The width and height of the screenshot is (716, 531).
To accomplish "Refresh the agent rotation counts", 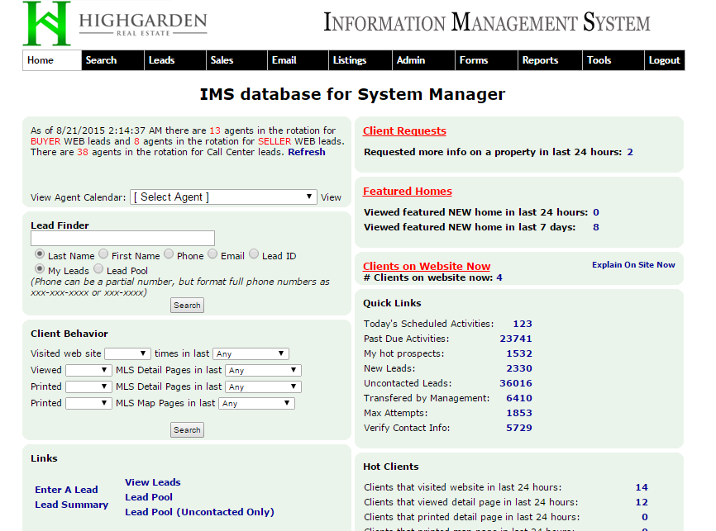I will pyautogui.click(x=307, y=152).
